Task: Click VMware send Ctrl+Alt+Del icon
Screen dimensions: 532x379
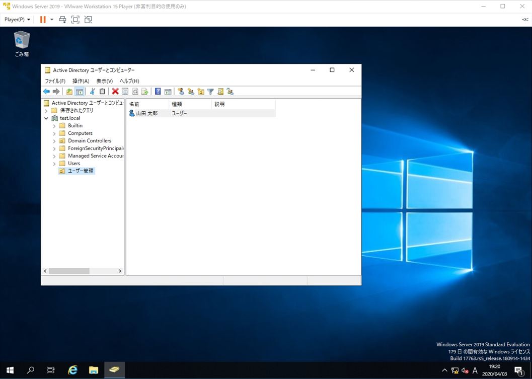Action: 62,20
